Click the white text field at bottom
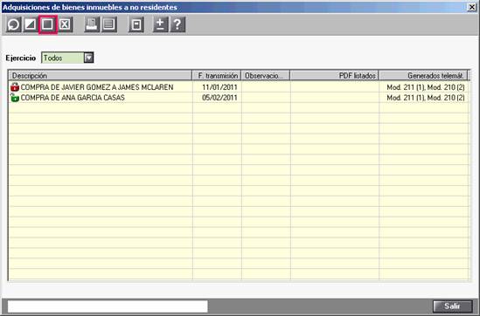Screen dimensions: 480x316 (x=108, y=306)
